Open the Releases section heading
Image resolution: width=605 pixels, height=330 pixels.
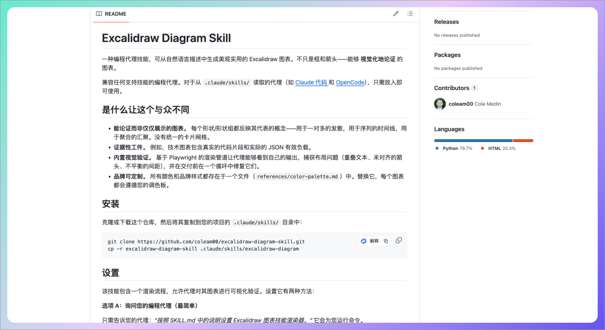[446, 22]
